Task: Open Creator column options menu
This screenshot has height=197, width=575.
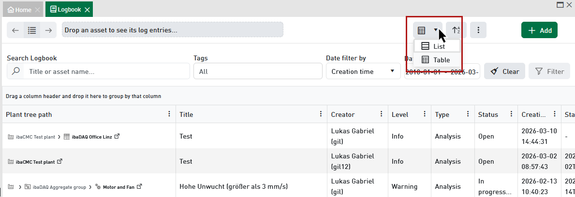Action: [x=382, y=114]
